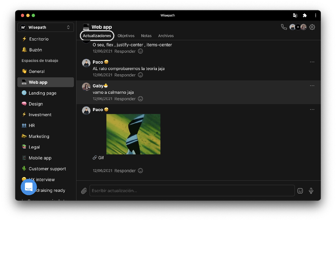Screen dimensions: 336x268
Task: Open Escritorio in the sidebar
Action: (x=46, y=39)
